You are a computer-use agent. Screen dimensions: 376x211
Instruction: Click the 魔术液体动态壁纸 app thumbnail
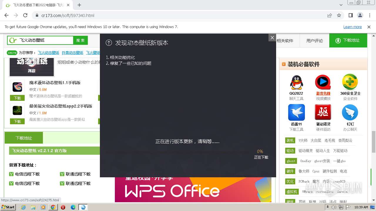[17, 87]
